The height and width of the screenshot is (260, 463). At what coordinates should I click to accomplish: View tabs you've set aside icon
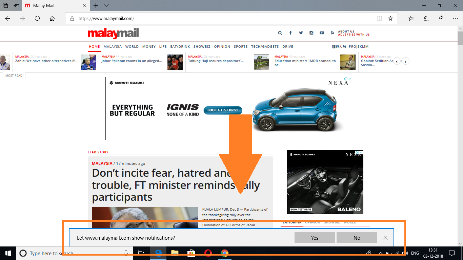(5, 5)
